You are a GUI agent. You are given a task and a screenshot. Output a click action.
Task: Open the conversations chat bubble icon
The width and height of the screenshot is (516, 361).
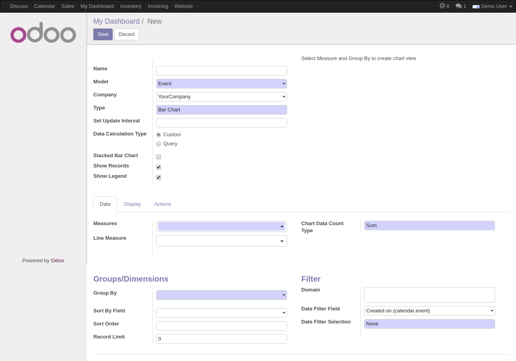pyautogui.click(x=458, y=6)
